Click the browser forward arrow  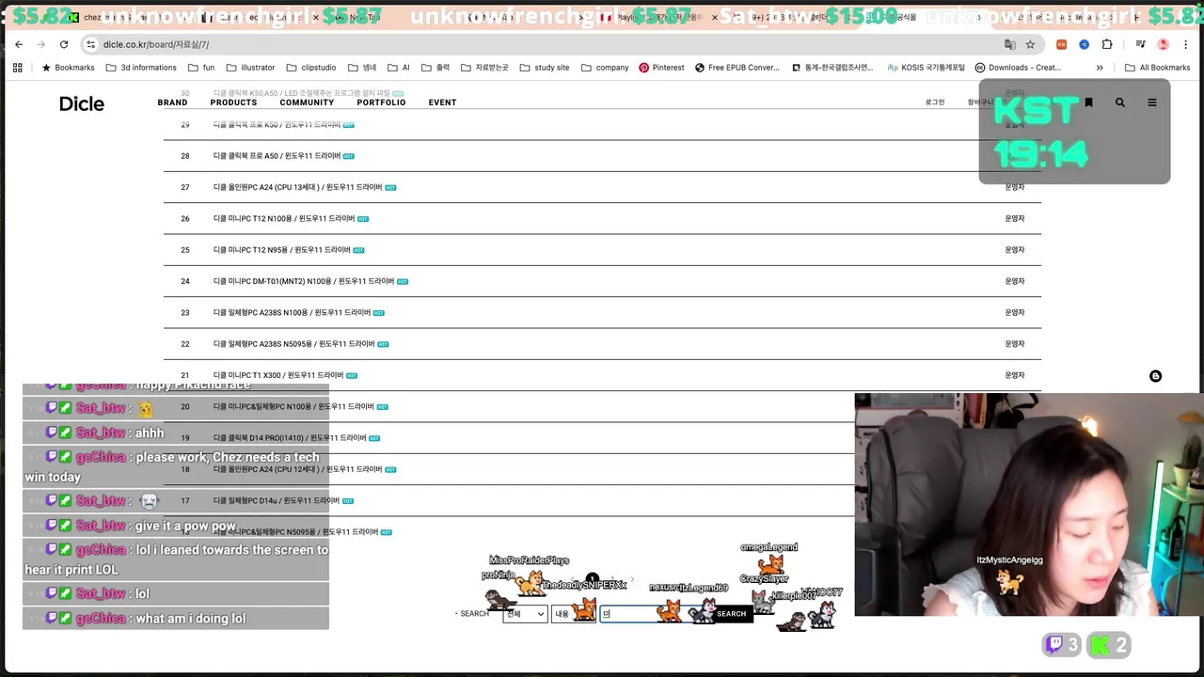tap(40, 44)
